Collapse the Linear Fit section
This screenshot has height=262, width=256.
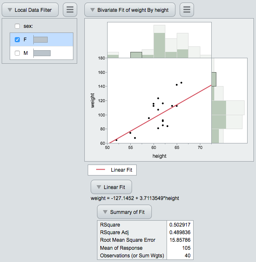tap(99, 186)
